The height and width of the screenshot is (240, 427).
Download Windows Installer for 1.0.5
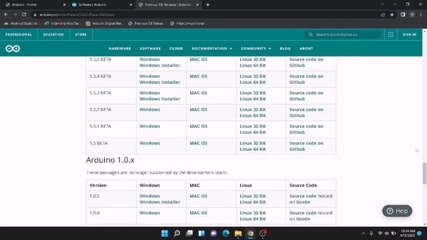point(159,202)
